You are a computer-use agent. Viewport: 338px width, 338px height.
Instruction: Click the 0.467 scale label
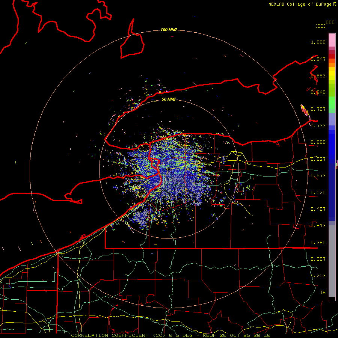(x=318, y=209)
